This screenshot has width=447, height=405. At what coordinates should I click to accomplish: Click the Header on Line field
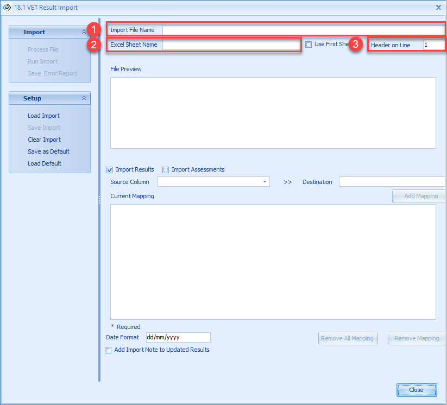433,45
